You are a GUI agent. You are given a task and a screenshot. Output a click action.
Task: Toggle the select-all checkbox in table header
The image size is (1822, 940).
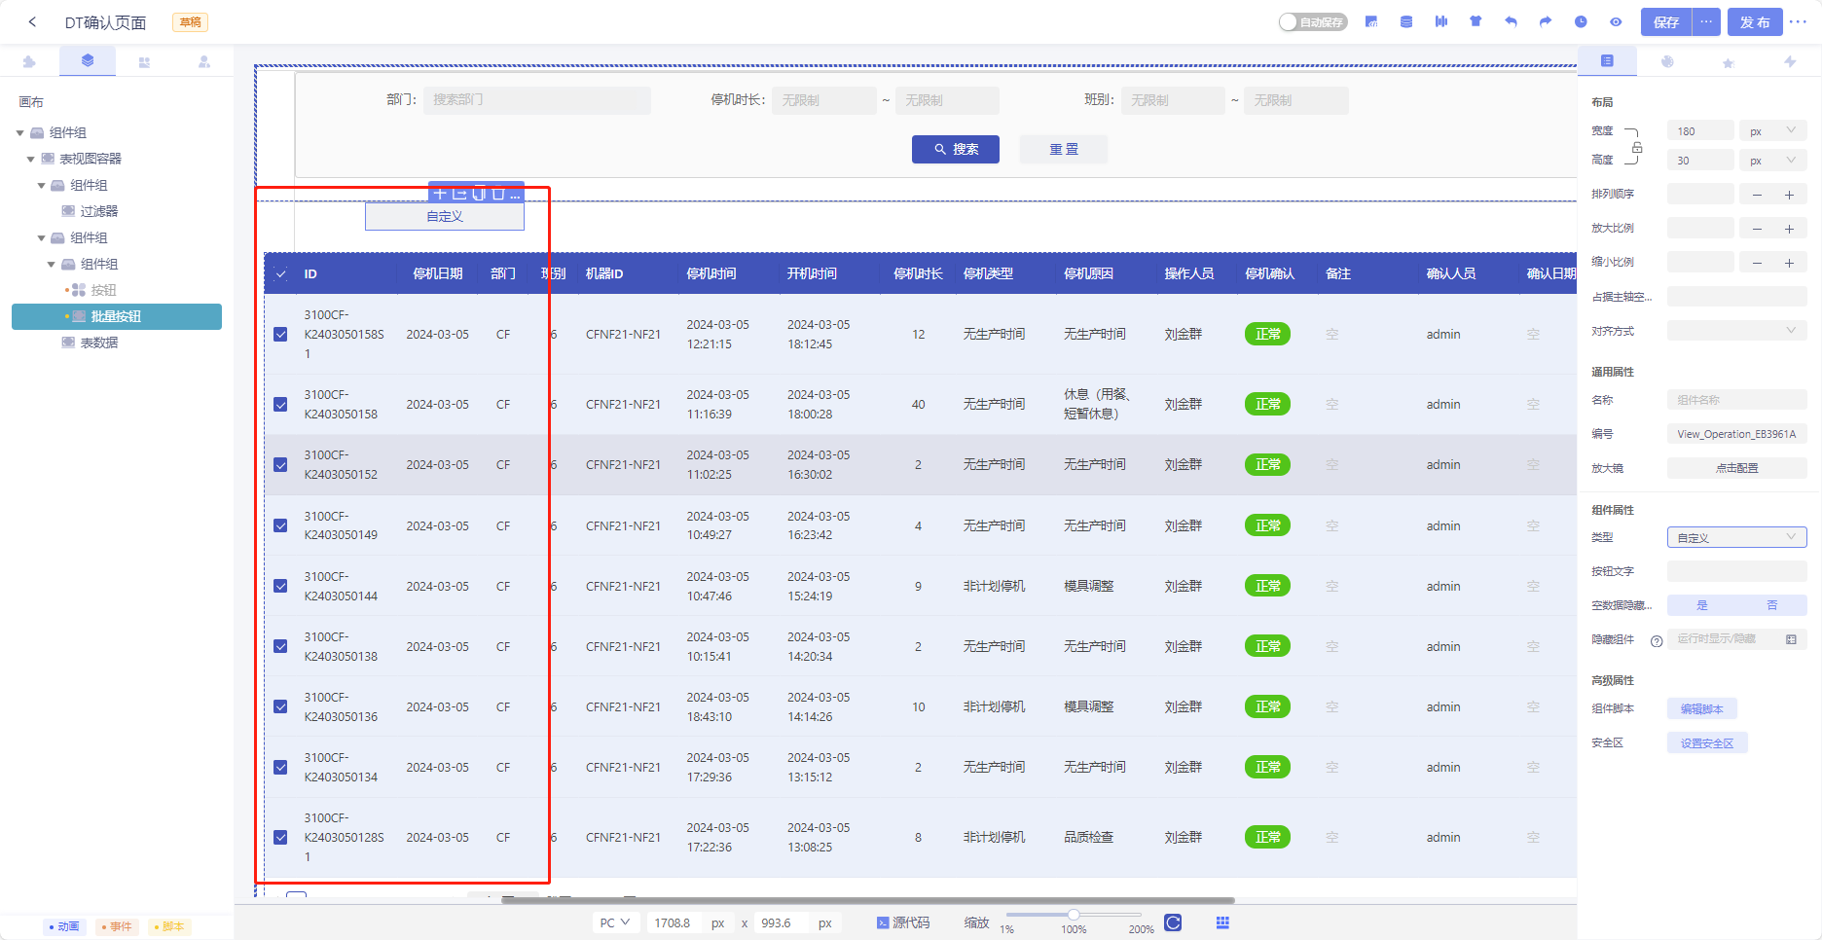pyautogui.click(x=280, y=274)
